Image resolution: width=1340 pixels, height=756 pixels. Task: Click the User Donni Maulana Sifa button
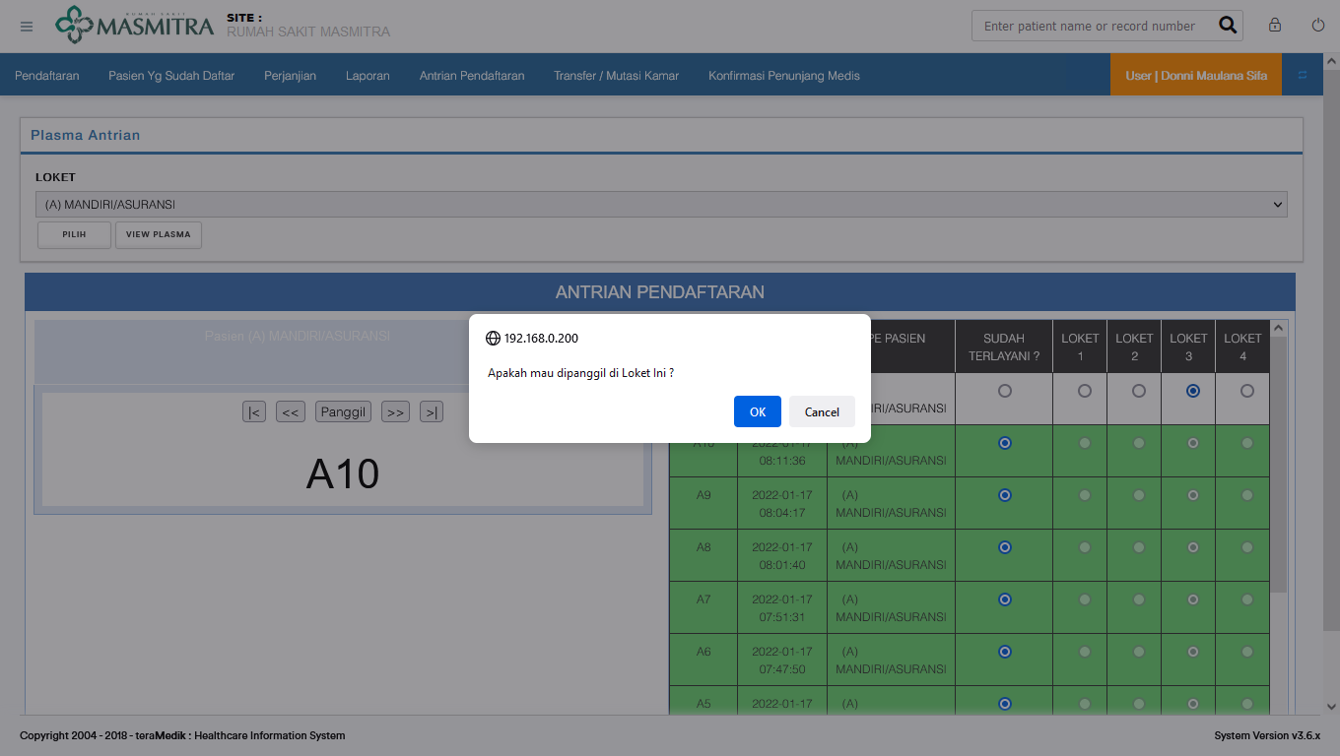tap(1196, 75)
